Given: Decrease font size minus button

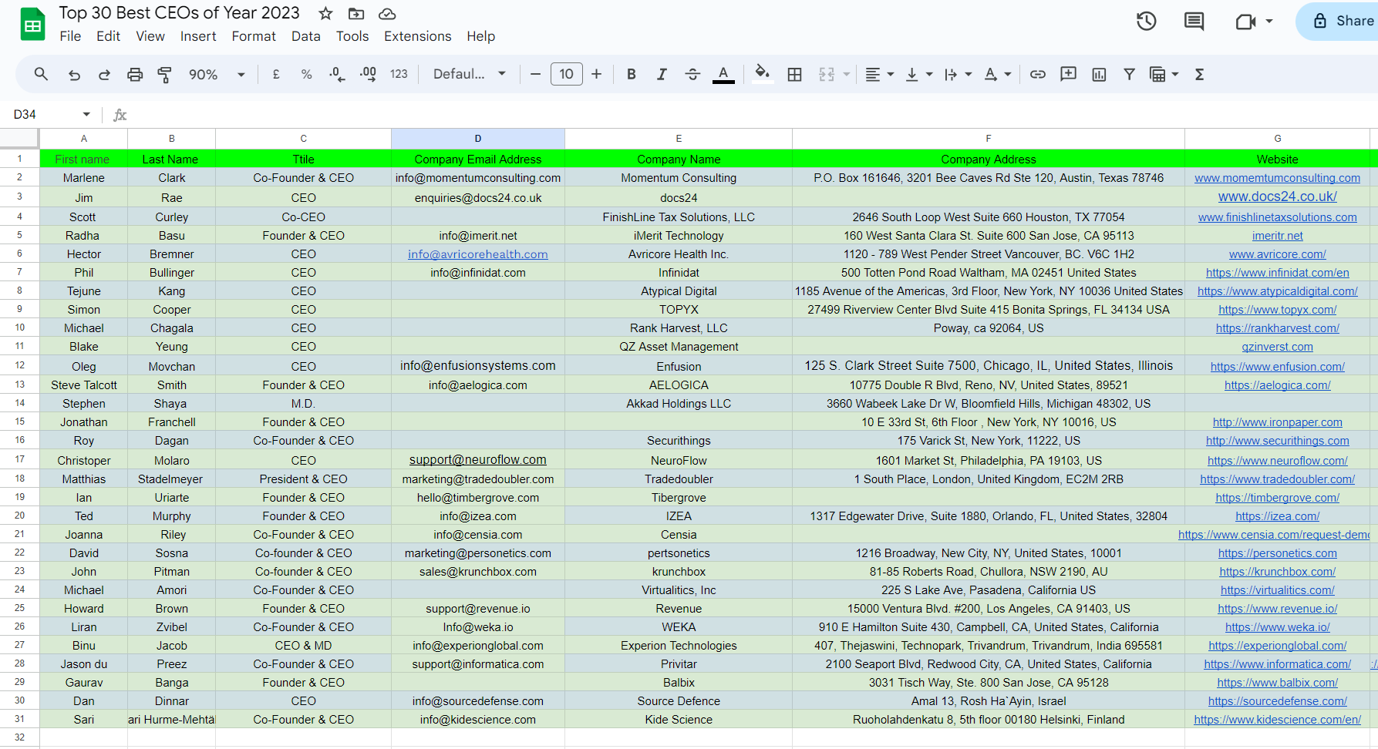Looking at the screenshot, I should click(535, 74).
